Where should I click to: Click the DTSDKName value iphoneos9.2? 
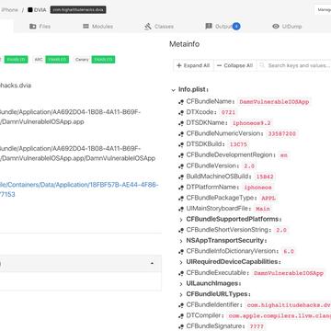pyautogui.click(x=252, y=123)
